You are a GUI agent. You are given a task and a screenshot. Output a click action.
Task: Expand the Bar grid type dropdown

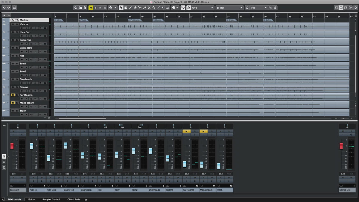click(229, 8)
